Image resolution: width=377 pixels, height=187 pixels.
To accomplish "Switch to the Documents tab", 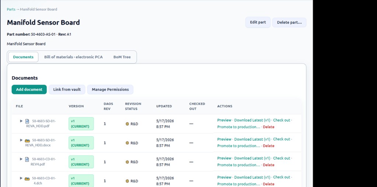I will [23, 57].
